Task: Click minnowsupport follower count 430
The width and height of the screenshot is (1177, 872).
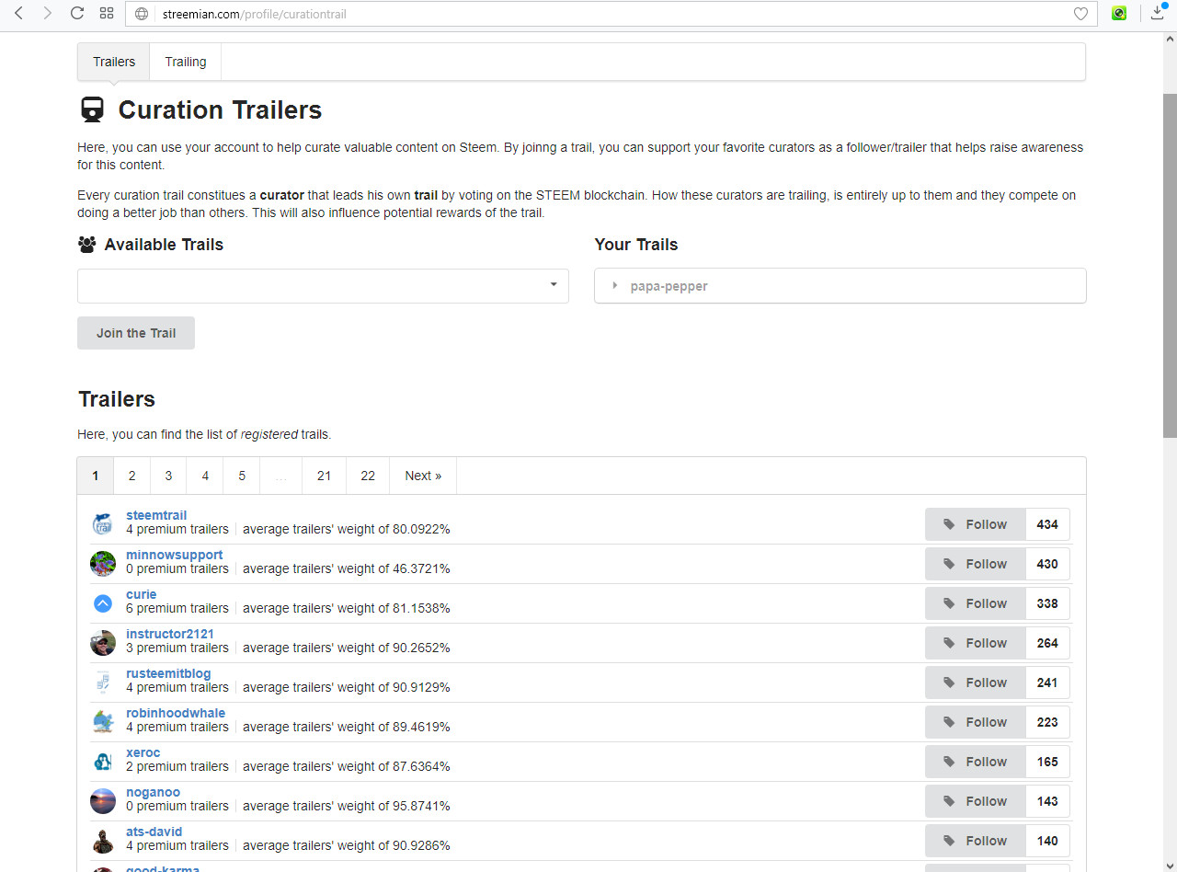Action: pyautogui.click(x=1047, y=564)
